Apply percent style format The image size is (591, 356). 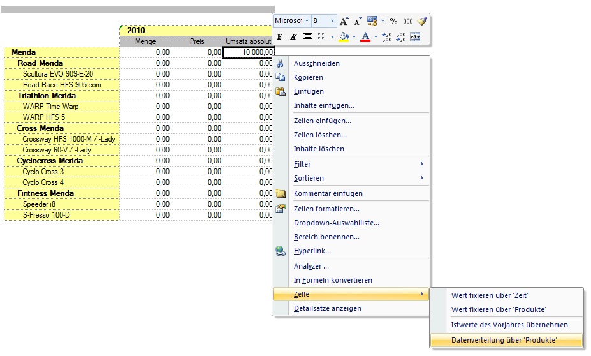tap(393, 21)
